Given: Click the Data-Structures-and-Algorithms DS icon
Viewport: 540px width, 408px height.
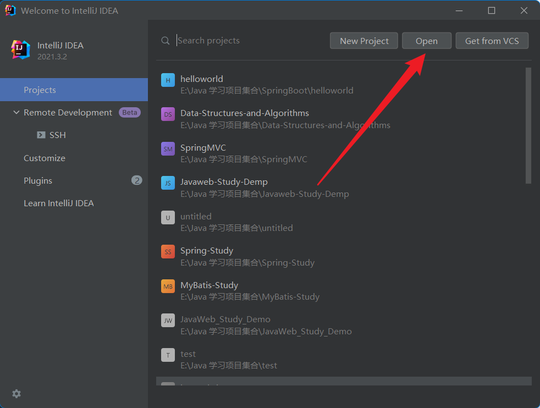Looking at the screenshot, I should tap(168, 114).
